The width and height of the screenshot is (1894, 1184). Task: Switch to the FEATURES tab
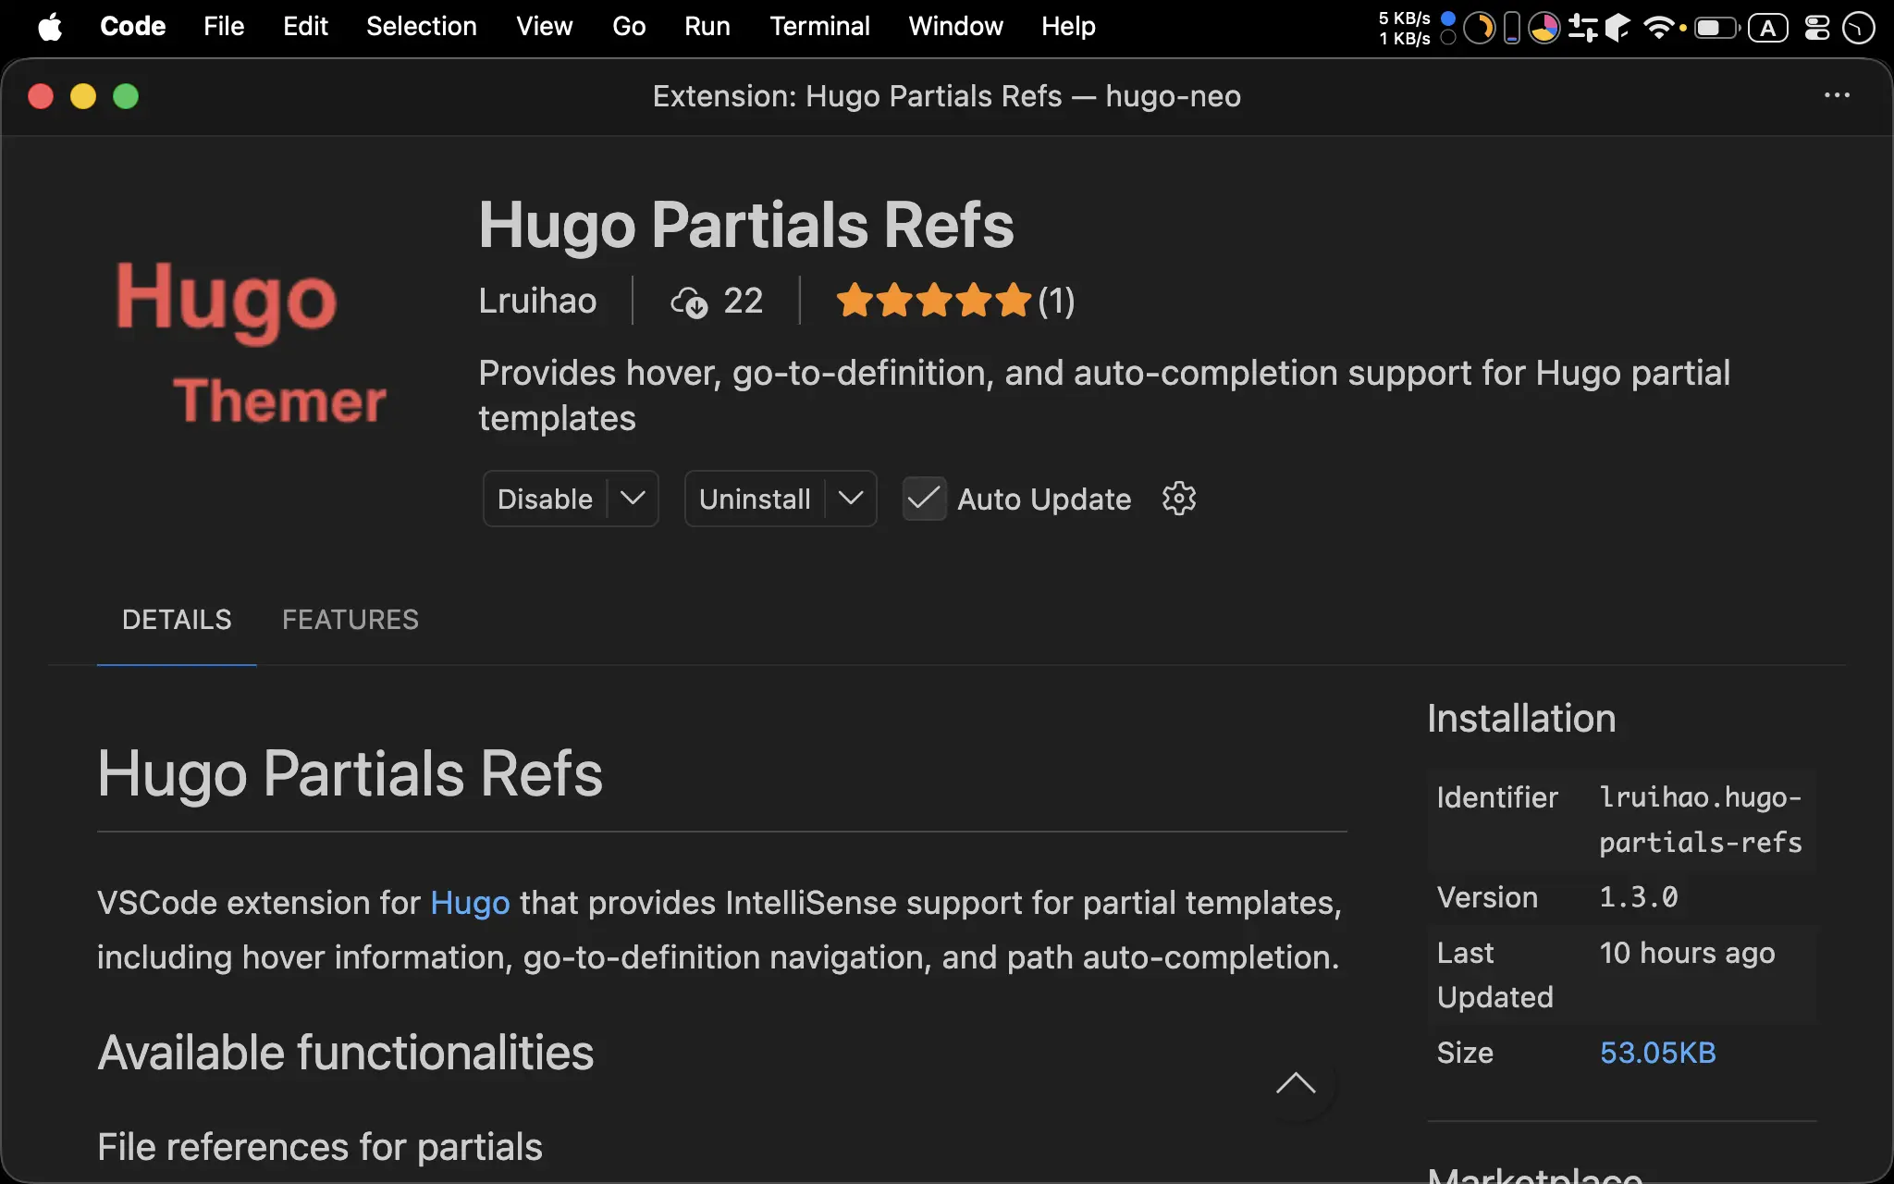[351, 620]
